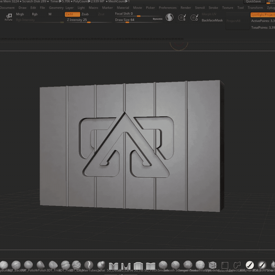Screen dimensions: 275x275
Task: Open the Preferences palette
Action: pyautogui.click(x=167, y=8)
